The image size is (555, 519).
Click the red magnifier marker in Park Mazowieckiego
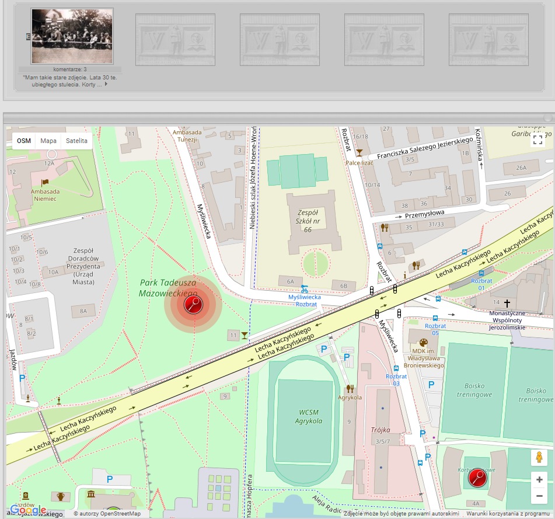click(193, 304)
